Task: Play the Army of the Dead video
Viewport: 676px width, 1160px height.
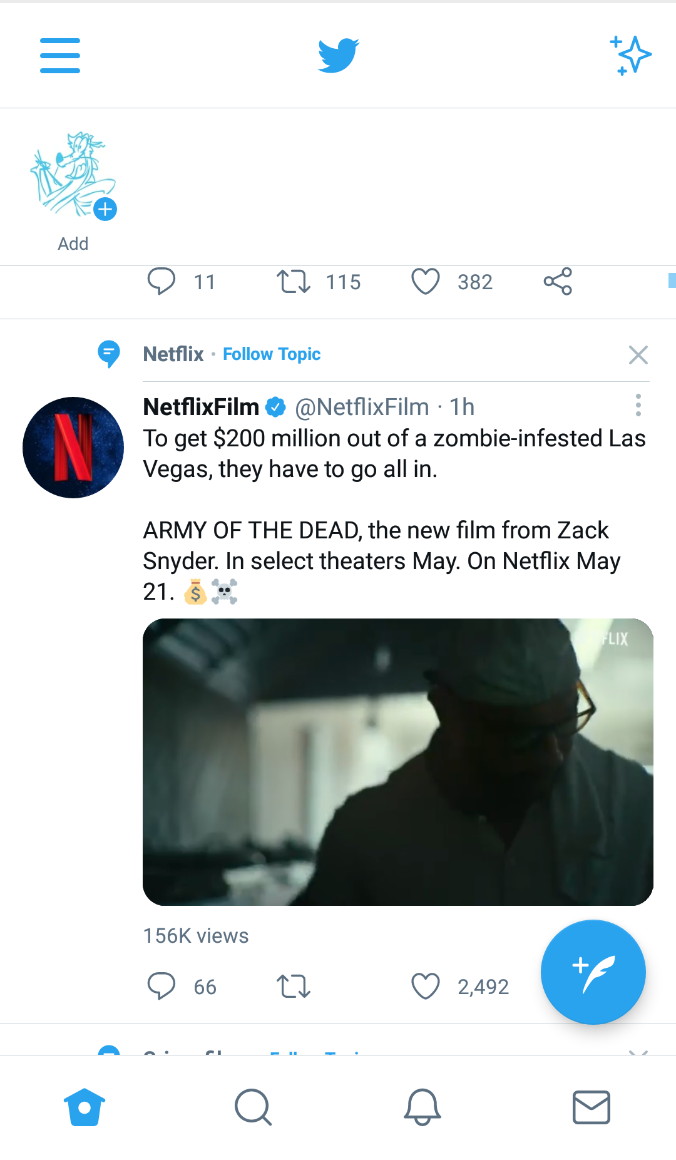Action: click(x=398, y=762)
